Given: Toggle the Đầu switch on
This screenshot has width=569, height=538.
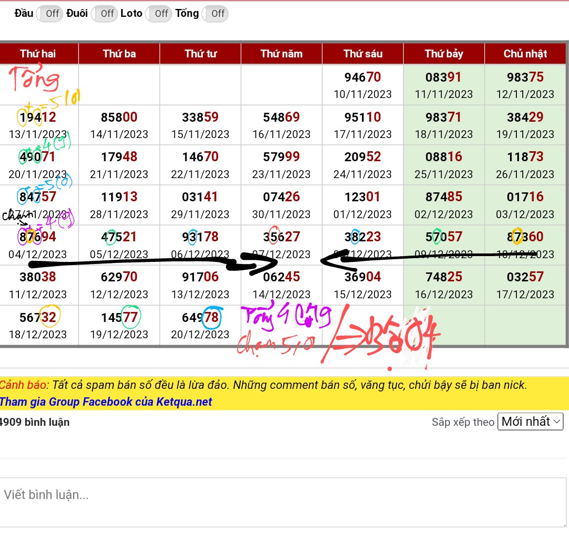Looking at the screenshot, I should [50, 14].
